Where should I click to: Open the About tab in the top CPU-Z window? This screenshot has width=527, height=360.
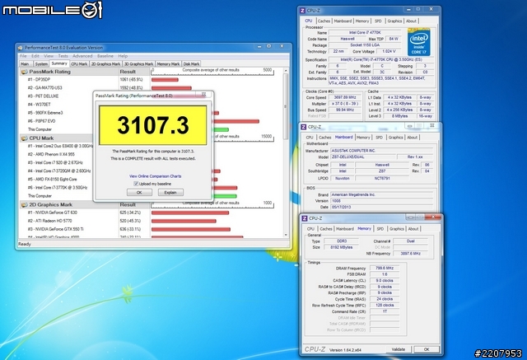[411, 21]
